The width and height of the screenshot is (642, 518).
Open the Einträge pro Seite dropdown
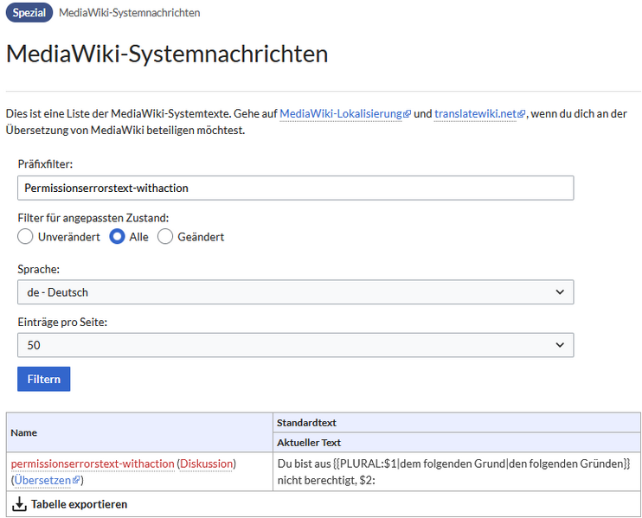pyautogui.click(x=295, y=345)
